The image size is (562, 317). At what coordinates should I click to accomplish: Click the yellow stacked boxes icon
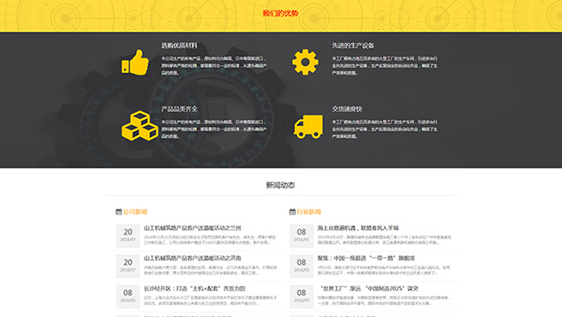140,126
